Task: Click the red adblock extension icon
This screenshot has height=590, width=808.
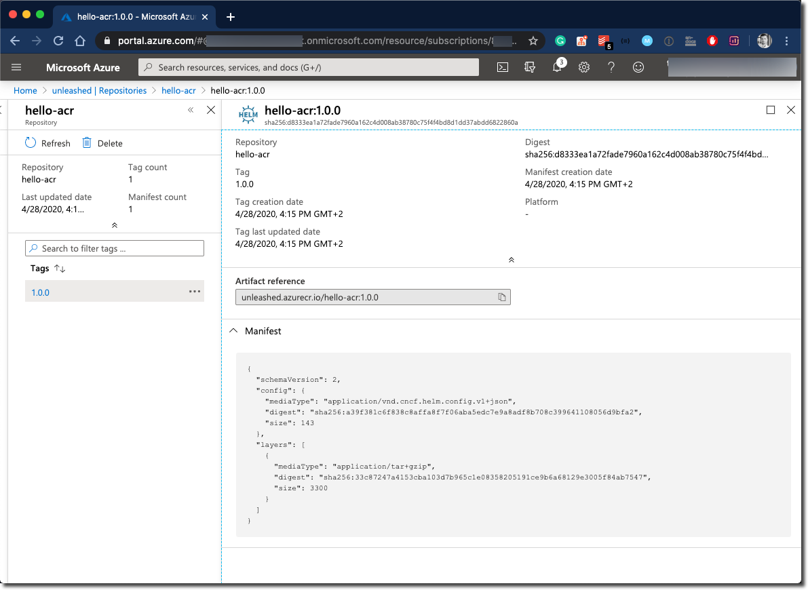Action: coord(712,41)
